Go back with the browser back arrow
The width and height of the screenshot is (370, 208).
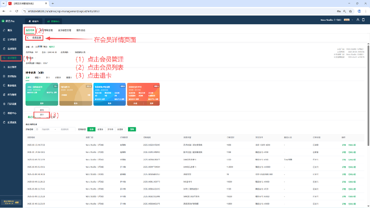point(4,11)
